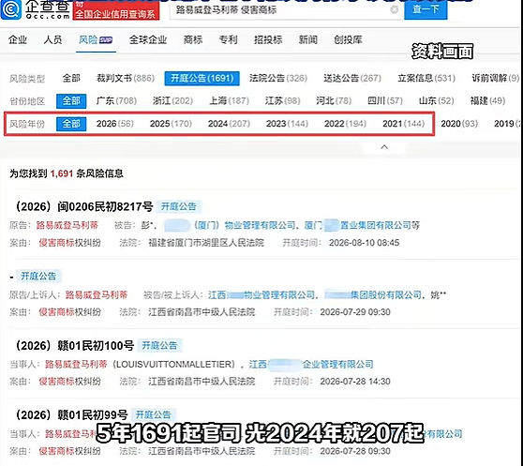Switch to the 全球企业 tab

[x=148, y=39]
